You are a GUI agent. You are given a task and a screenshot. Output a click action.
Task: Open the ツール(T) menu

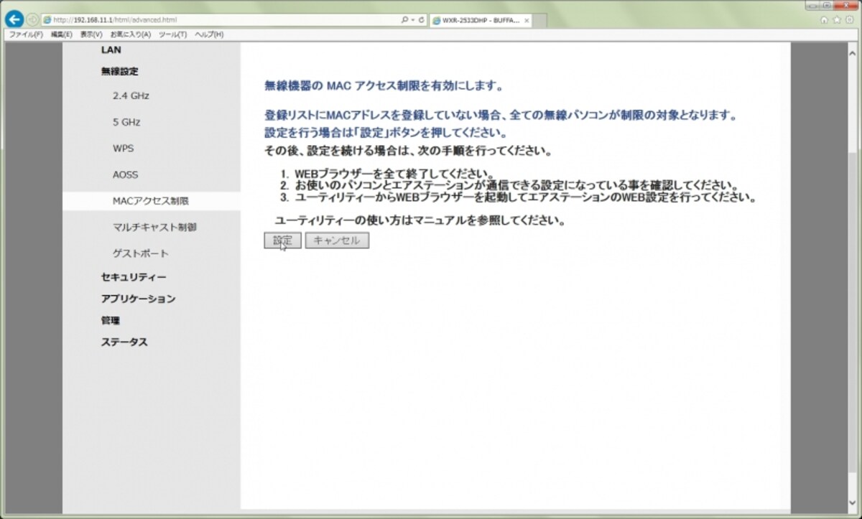tap(172, 34)
